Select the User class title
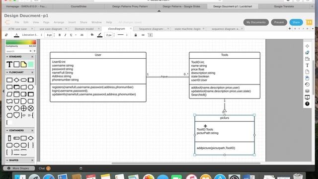This screenshot has height=179, width=318. (98, 55)
